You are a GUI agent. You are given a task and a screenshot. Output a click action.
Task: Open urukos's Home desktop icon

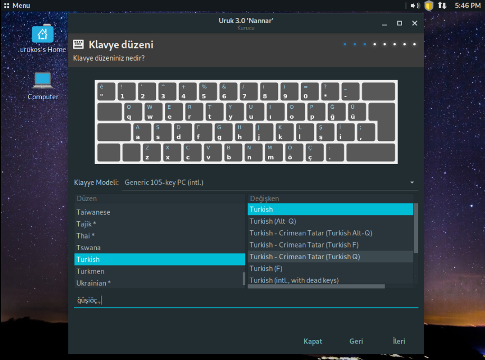click(x=43, y=39)
